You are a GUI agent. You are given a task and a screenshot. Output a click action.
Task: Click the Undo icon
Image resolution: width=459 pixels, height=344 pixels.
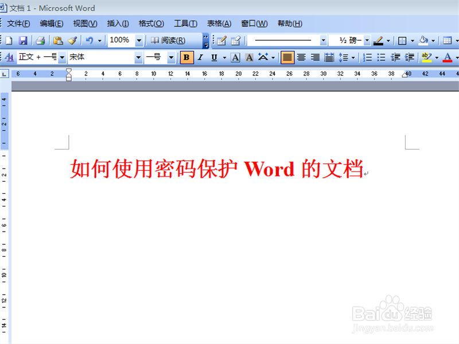pos(90,41)
